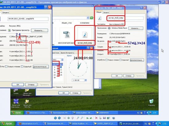This screenshot has width=169, height=126.
Task: Zoom out with the magnifier minus icon
Action: point(82,118)
